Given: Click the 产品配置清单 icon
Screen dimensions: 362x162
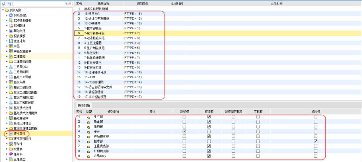Looking at the screenshot, I should pos(11,51).
